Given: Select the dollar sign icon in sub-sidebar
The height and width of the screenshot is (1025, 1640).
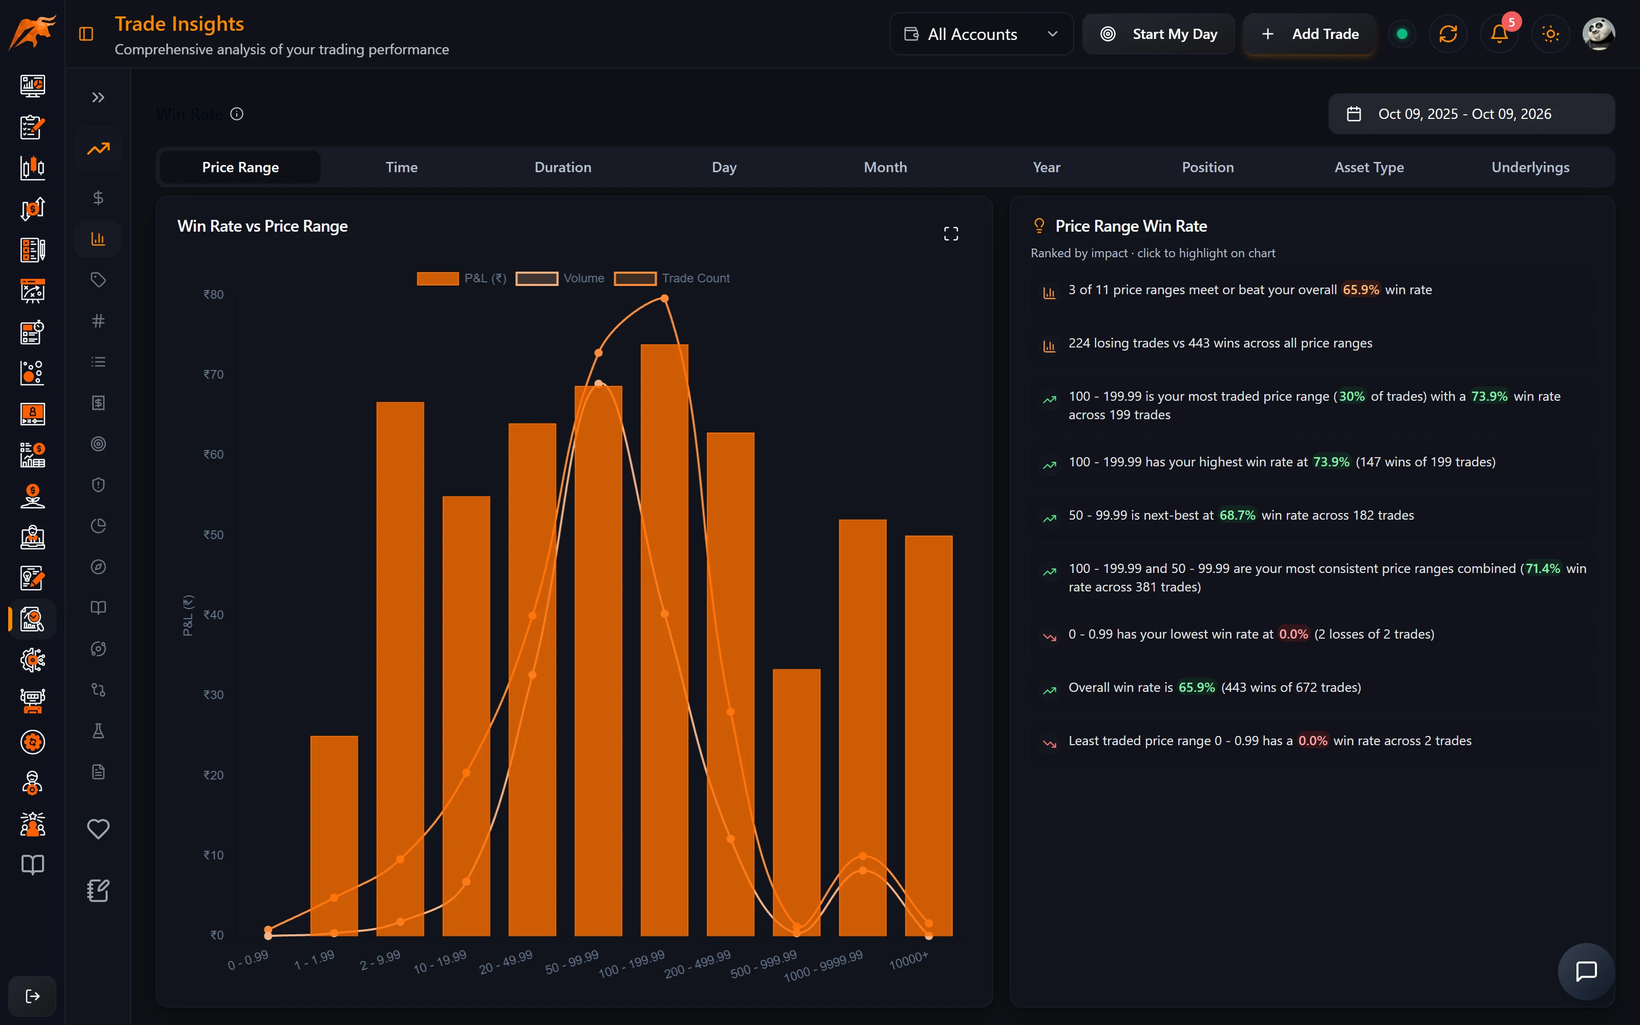Looking at the screenshot, I should 98,198.
